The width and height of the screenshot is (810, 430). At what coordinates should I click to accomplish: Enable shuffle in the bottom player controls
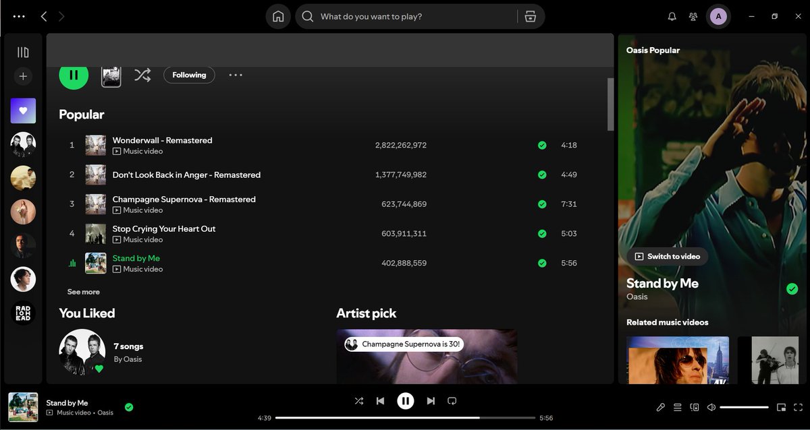(358, 401)
